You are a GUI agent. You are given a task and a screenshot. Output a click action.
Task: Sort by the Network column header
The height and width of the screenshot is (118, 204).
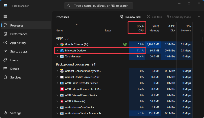[x=184, y=28]
